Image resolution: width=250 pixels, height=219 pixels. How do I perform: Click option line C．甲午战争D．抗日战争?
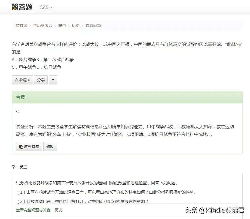coord(36,67)
